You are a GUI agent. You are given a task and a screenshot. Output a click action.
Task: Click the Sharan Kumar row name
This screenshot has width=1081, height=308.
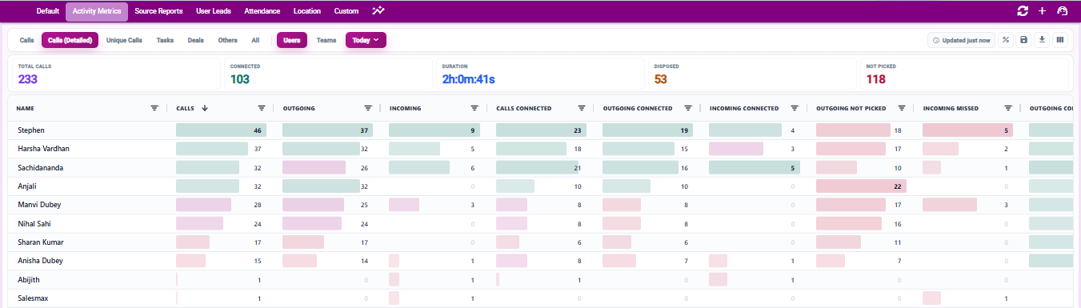pyautogui.click(x=40, y=242)
